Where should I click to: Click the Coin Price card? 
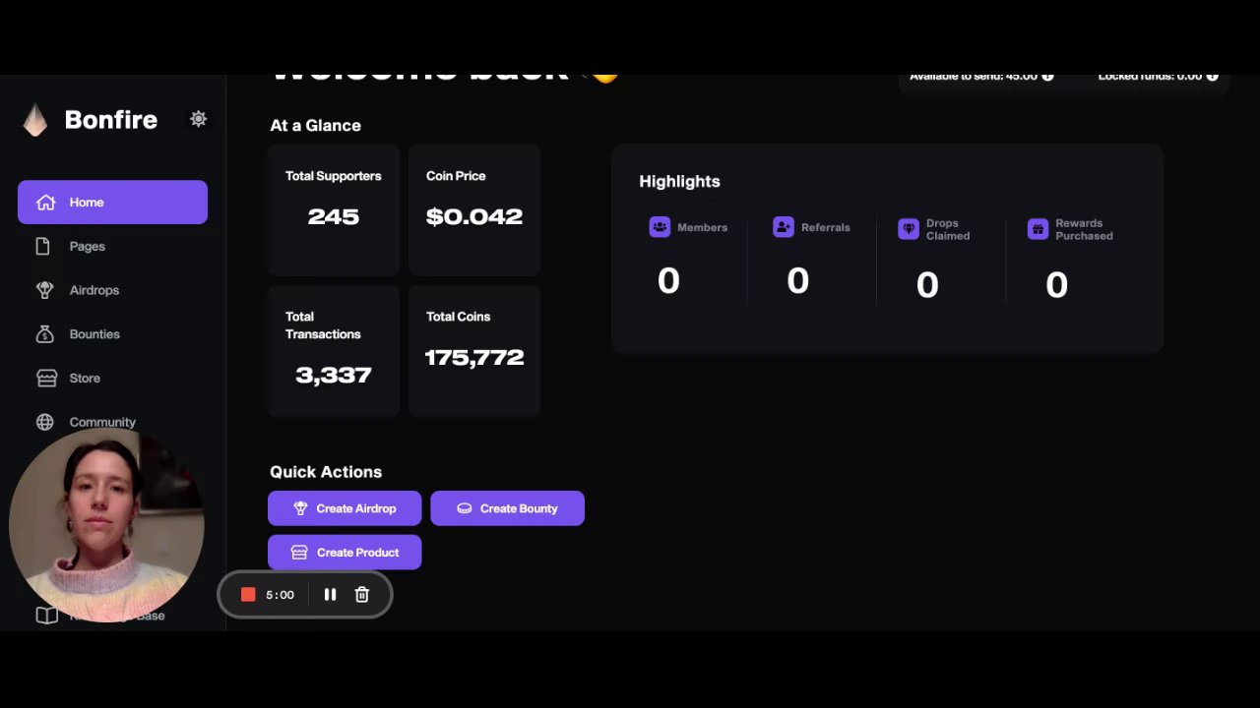coord(474,210)
